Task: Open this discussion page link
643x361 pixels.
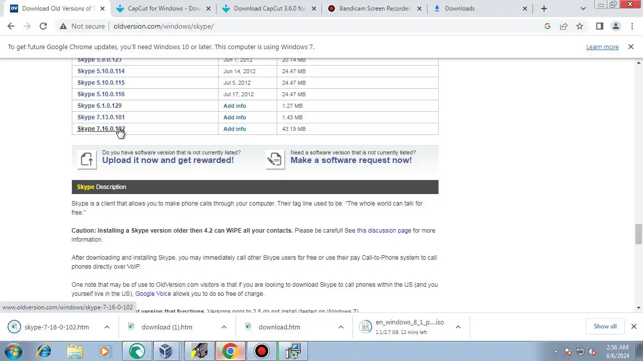Action: point(384,231)
